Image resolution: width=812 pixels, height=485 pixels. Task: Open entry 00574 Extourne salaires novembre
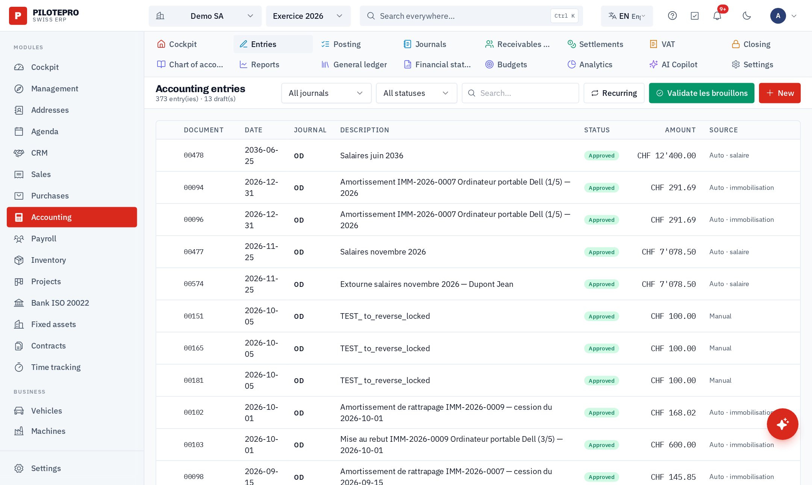(x=478, y=284)
